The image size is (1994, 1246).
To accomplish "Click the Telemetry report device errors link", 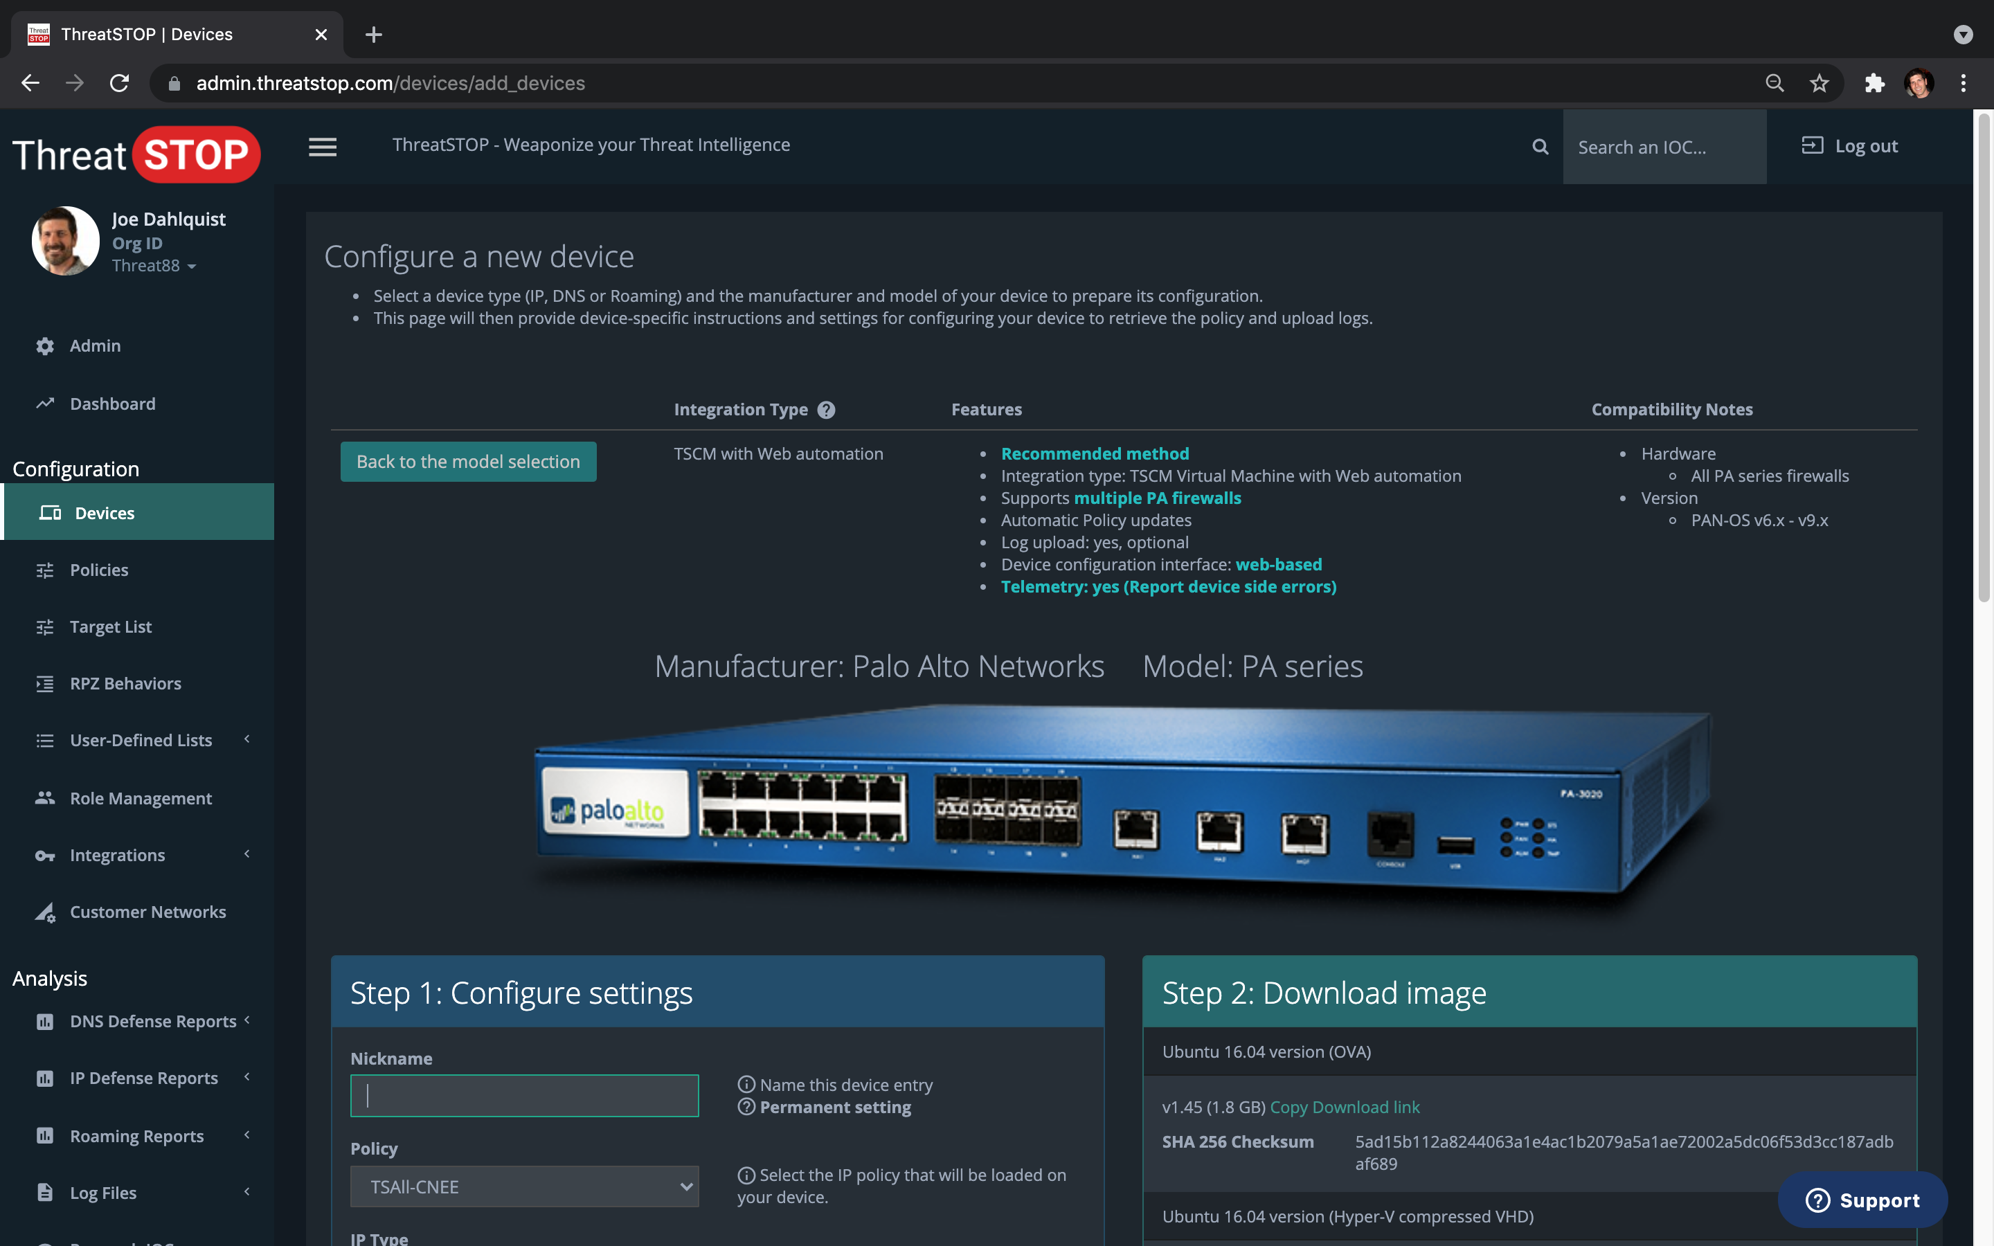I will point(1169,587).
